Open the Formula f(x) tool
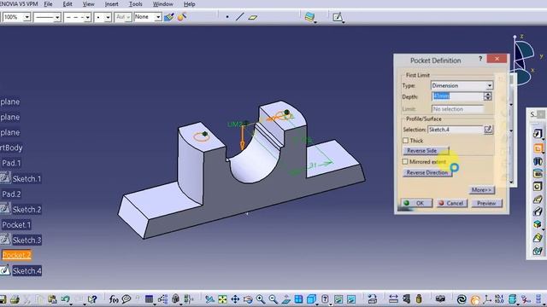 click(x=114, y=299)
